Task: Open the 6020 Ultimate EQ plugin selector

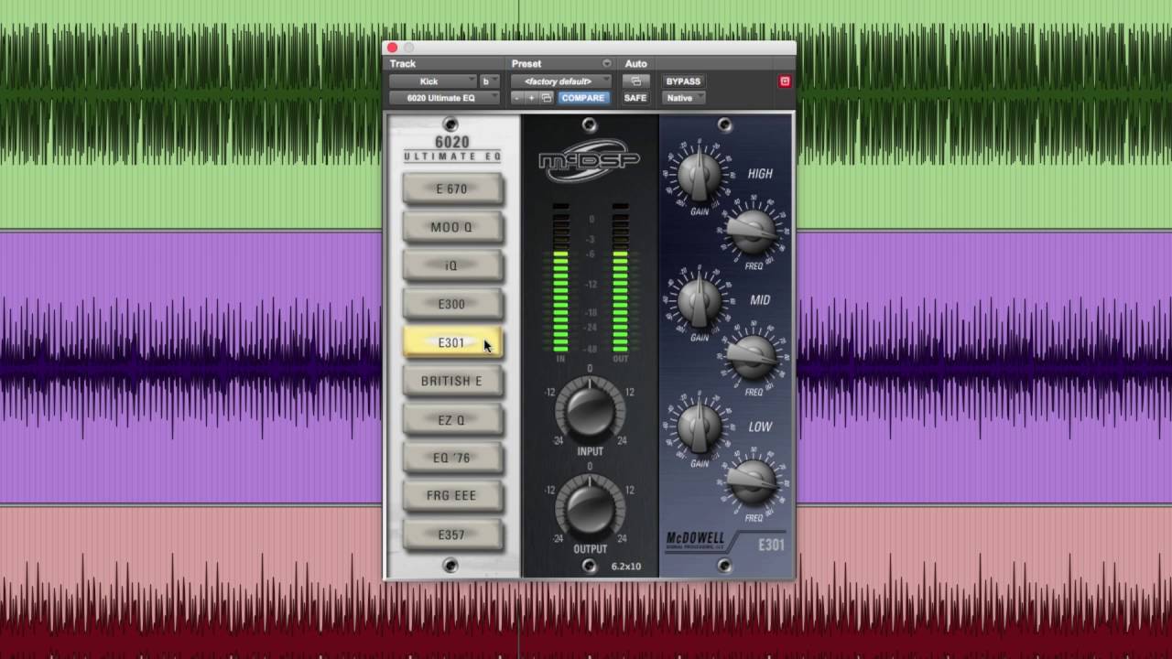Action: (444, 98)
